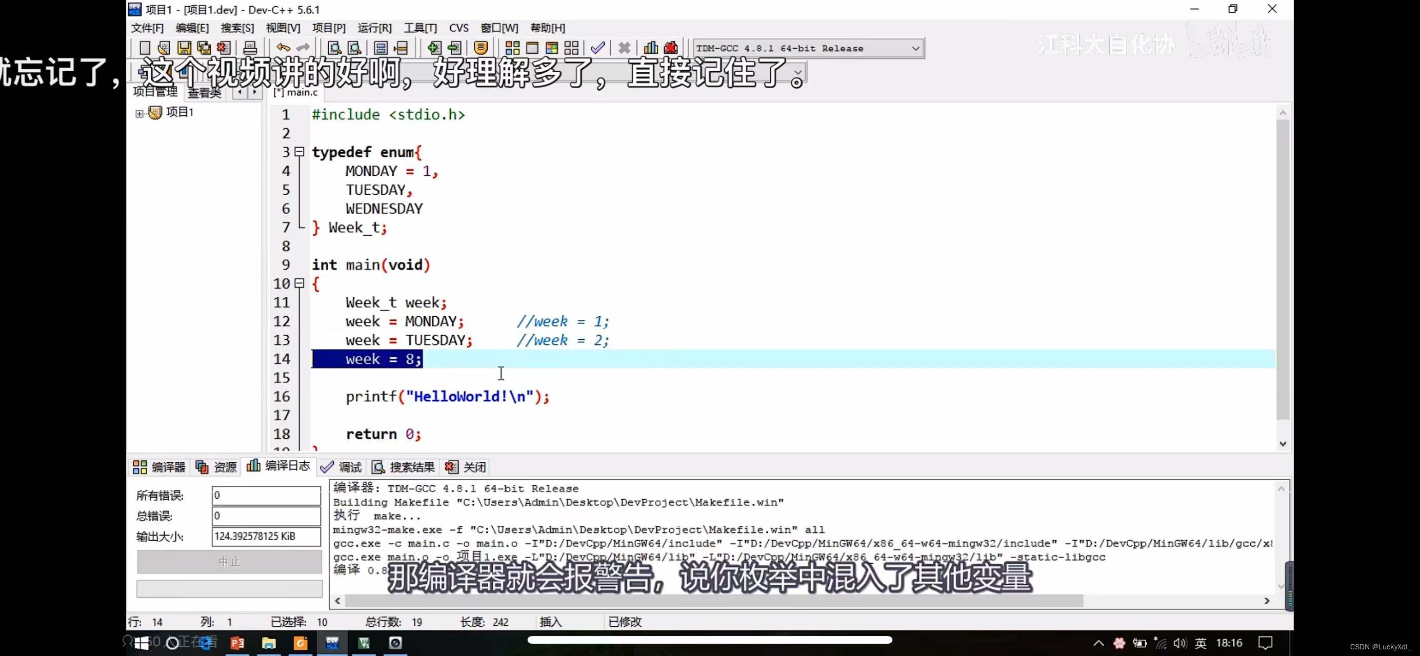Click the Stop execution X icon

click(624, 48)
